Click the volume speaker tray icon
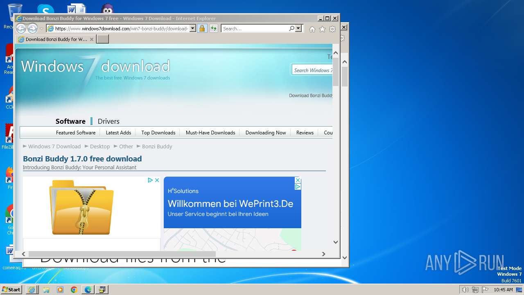 tap(465, 290)
